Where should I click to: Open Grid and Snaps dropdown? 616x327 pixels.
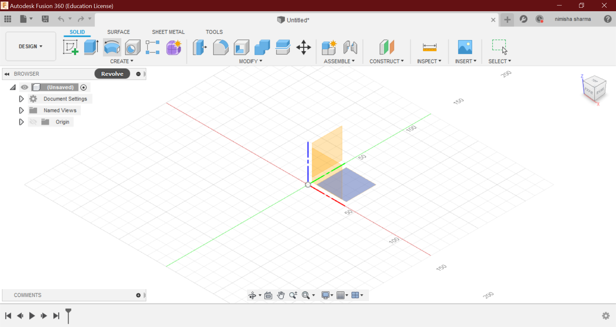click(342, 295)
